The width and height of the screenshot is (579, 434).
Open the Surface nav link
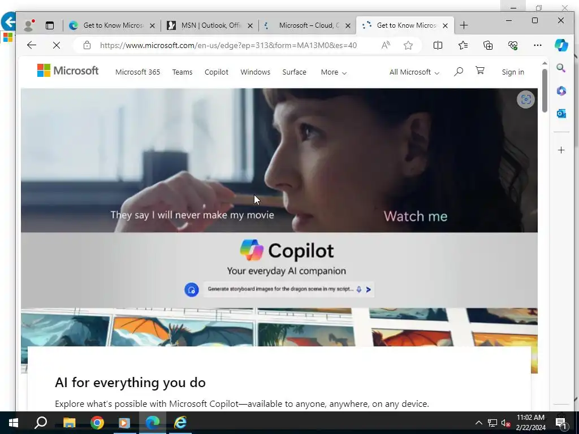tap(294, 72)
